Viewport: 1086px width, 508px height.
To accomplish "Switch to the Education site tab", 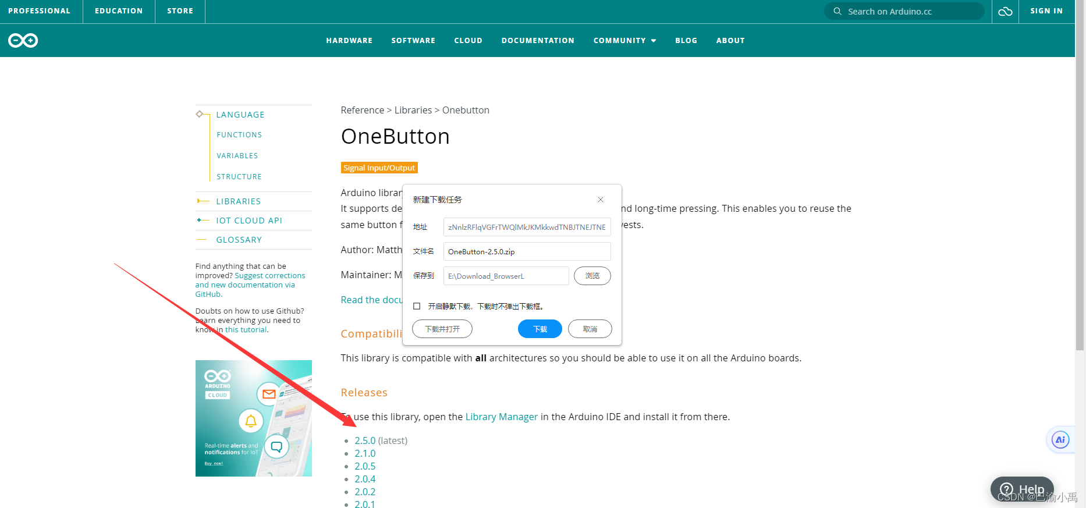I will point(119,11).
